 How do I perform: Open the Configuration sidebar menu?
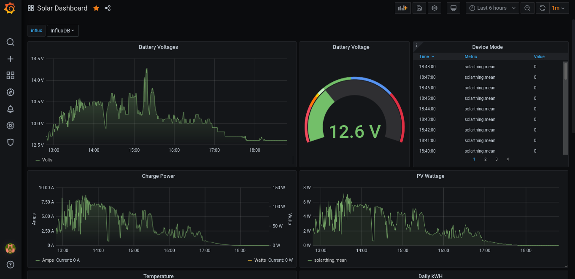point(10,125)
